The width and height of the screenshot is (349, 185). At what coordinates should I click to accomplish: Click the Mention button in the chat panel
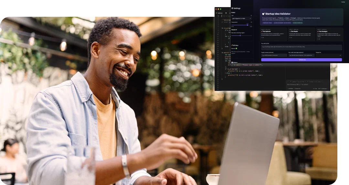click(x=298, y=89)
